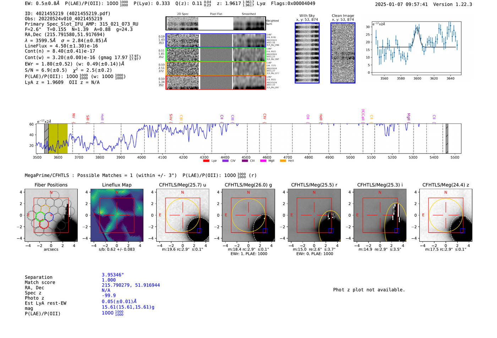The width and height of the screenshot is (497, 338).
Task: Click the green fiber circle in Fiber Positions
Action: (40, 216)
